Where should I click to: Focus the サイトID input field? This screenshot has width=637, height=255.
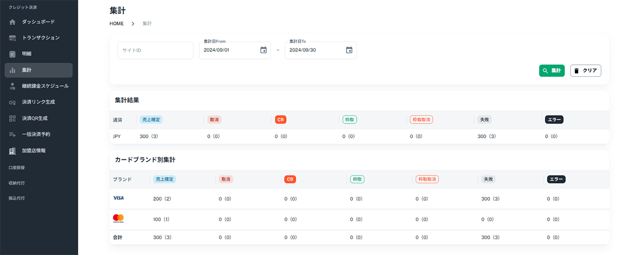(155, 50)
